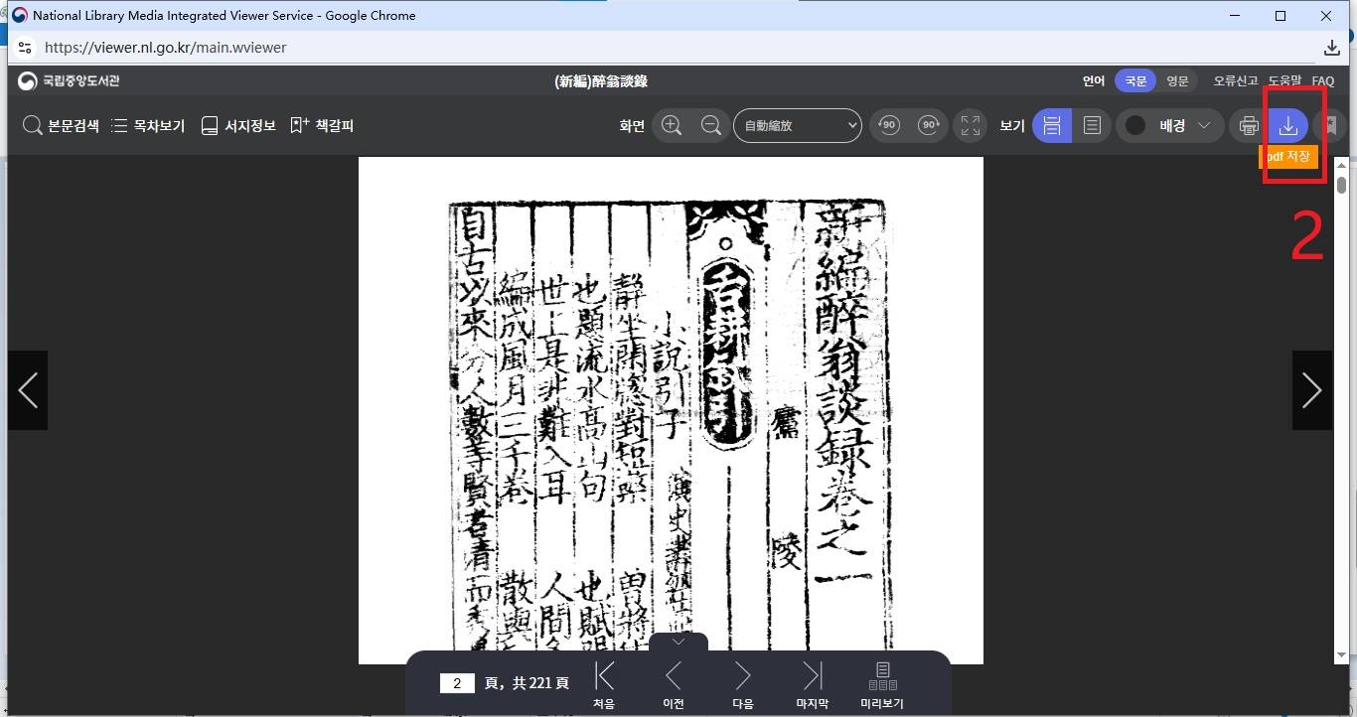The image size is (1357, 717).
Task: Open 본문검색 text search
Action: pyautogui.click(x=62, y=125)
